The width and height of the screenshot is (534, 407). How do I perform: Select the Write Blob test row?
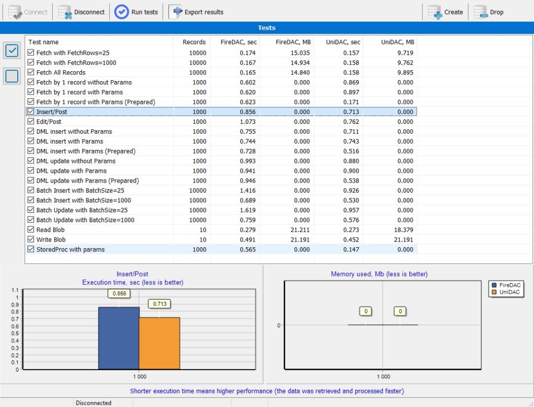(222, 240)
